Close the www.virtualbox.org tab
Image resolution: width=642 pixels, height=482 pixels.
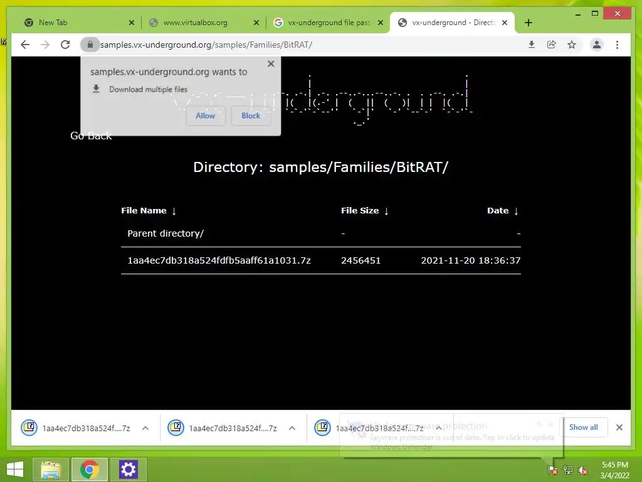pos(256,23)
